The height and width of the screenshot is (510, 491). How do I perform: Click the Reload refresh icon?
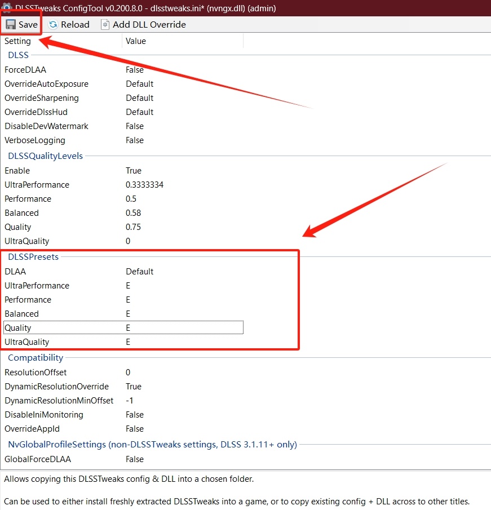(53, 24)
